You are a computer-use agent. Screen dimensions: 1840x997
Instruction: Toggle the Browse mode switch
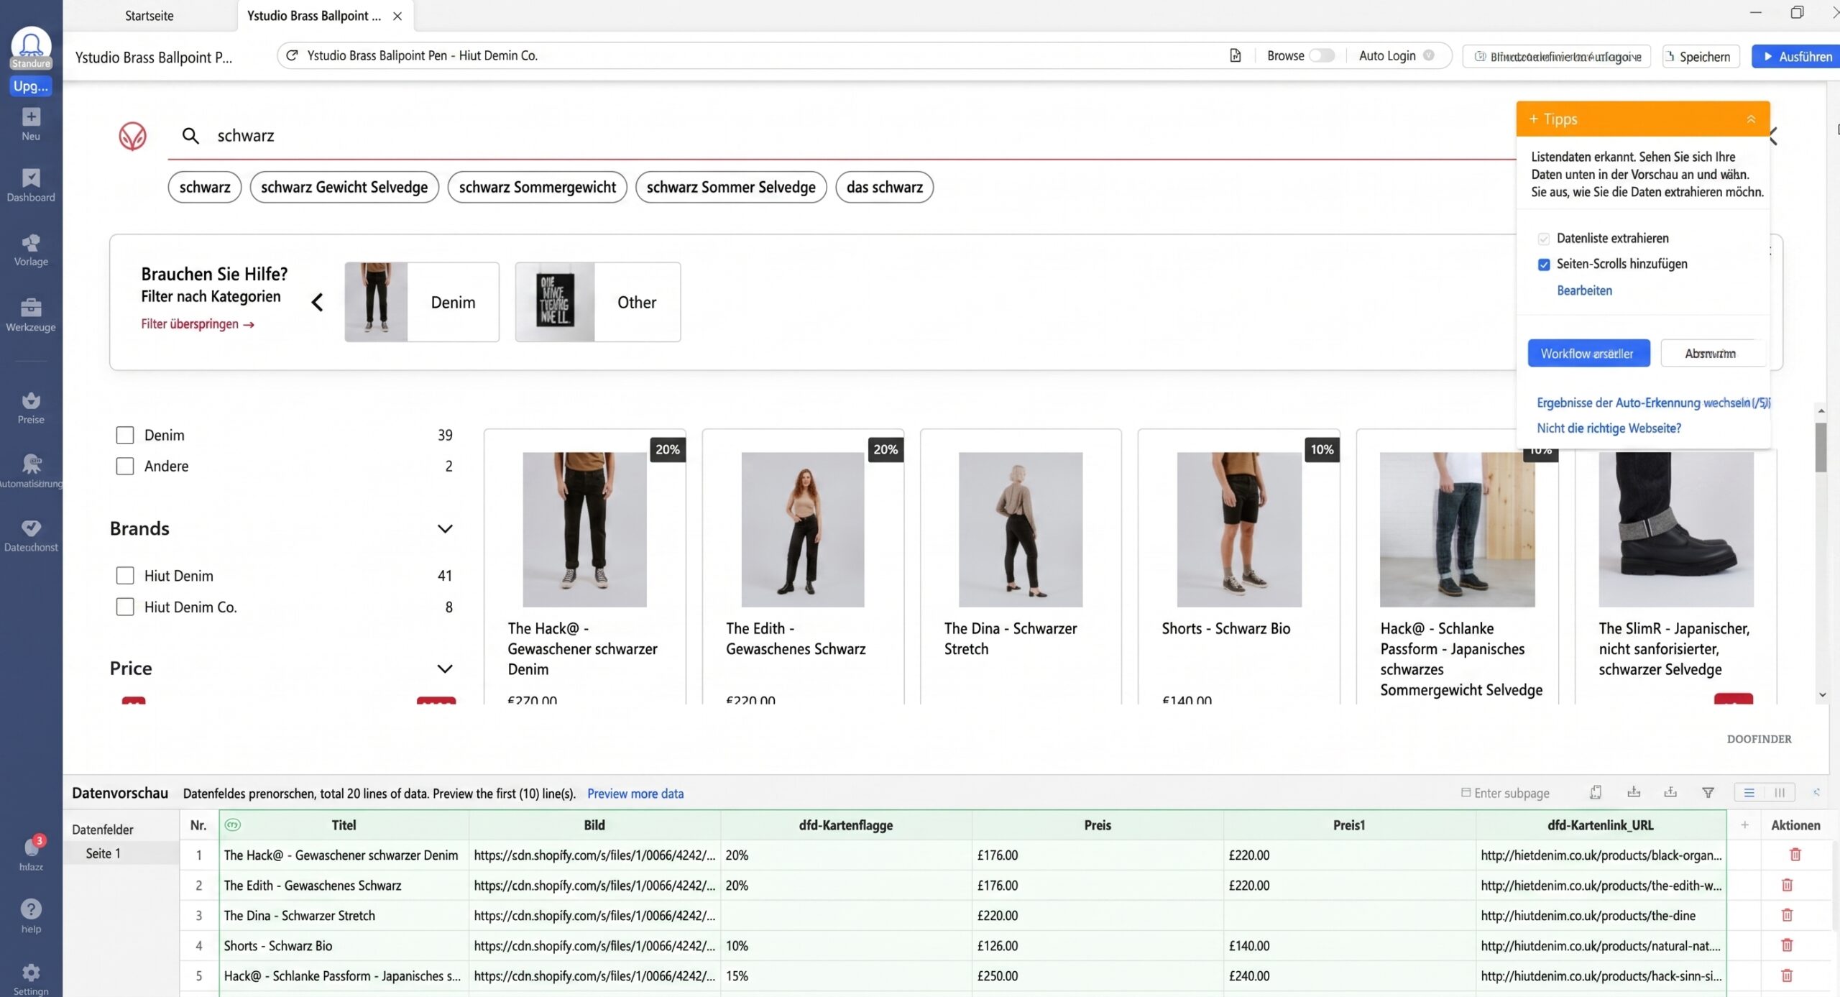point(1321,55)
